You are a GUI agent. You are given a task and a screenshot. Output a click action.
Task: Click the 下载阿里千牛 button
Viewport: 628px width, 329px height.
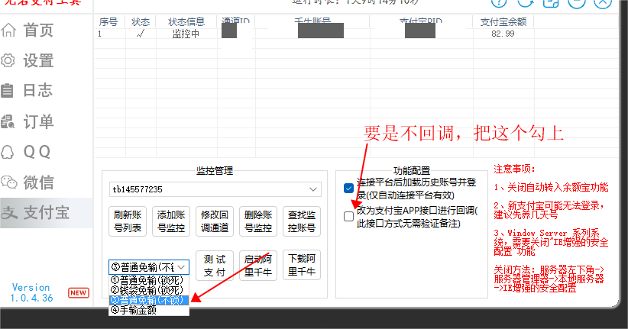[302, 265]
